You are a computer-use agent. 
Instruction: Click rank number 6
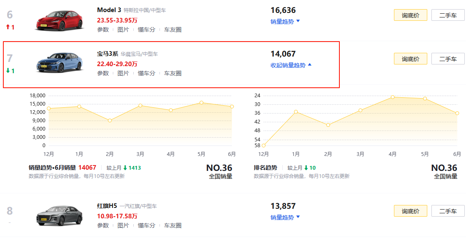[x=10, y=15]
